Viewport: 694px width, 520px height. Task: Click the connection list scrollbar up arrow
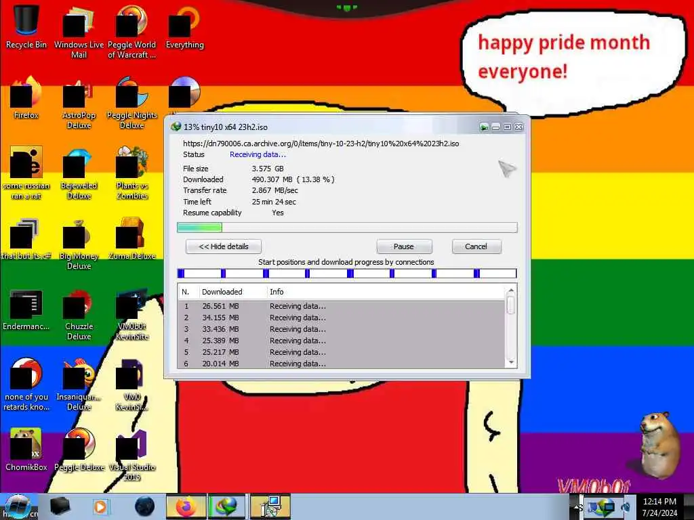point(511,290)
